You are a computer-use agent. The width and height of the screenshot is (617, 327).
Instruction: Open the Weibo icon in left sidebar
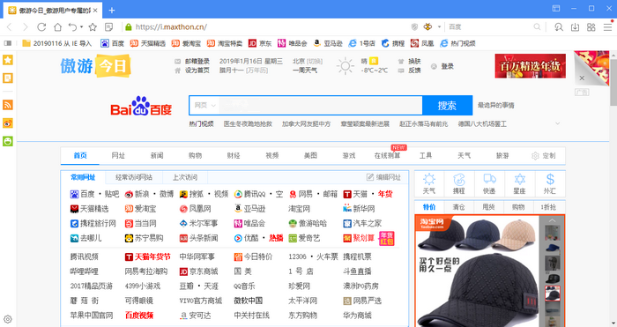tap(8, 123)
